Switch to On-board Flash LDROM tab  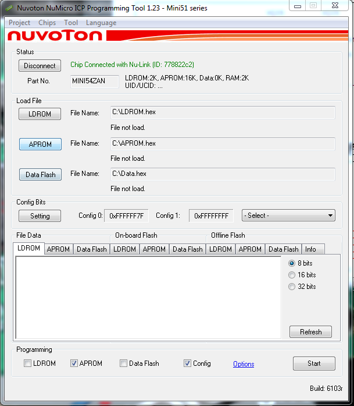coord(125,249)
